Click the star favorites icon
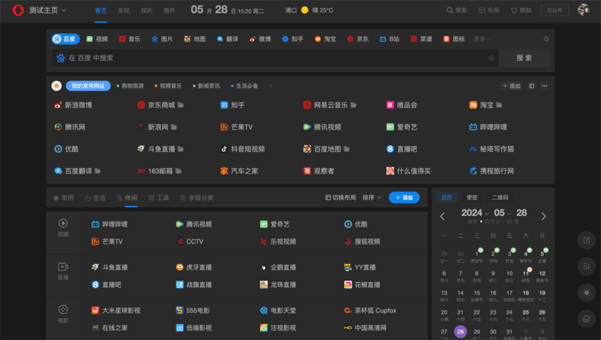 (x=57, y=86)
